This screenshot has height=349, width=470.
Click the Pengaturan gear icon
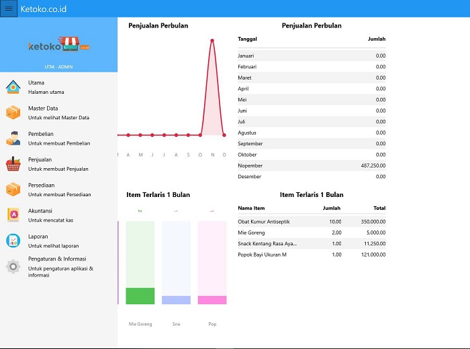(x=13, y=267)
